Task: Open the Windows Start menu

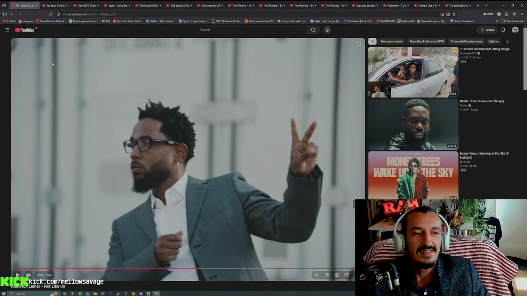Action: point(4,294)
